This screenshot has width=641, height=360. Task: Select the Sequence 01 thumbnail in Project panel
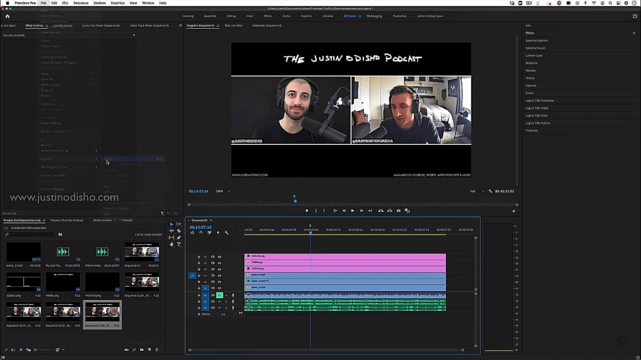point(142,252)
